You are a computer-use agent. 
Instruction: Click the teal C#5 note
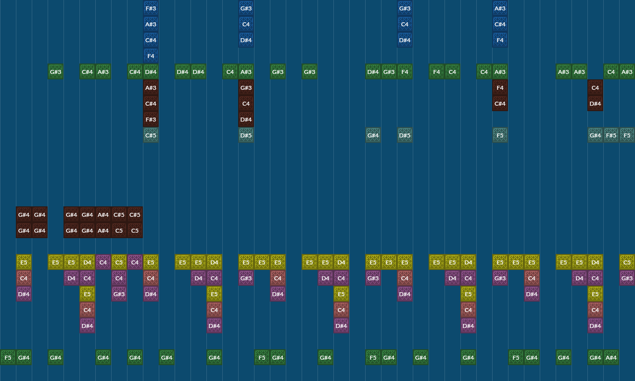(x=151, y=135)
